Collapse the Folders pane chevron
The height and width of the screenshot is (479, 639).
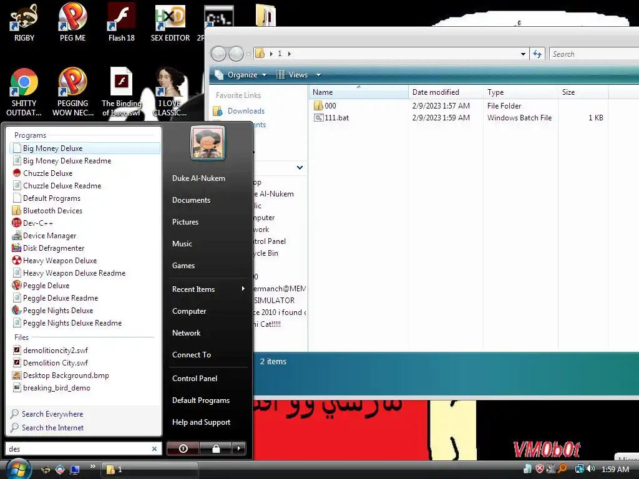pyautogui.click(x=300, y=167)
